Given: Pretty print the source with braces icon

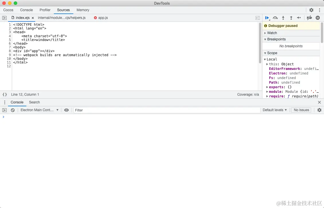Looking at the screenshot, I should [5, 94].
